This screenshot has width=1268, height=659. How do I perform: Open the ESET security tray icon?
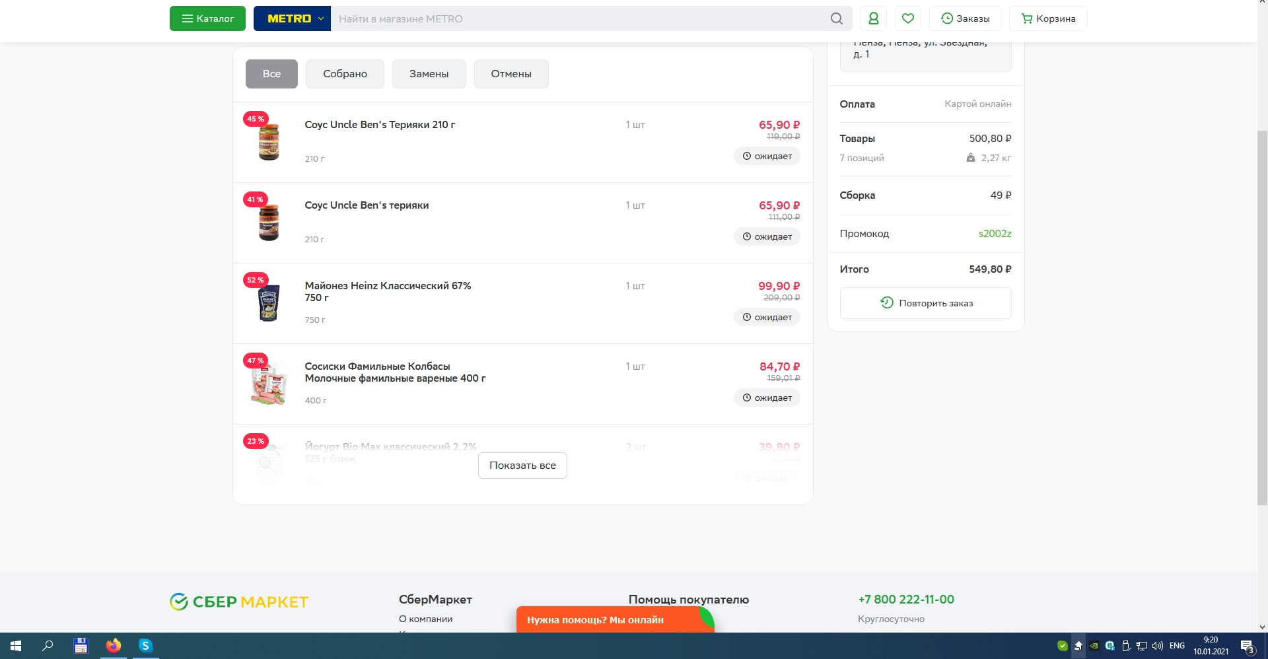tap(1110, 646)
